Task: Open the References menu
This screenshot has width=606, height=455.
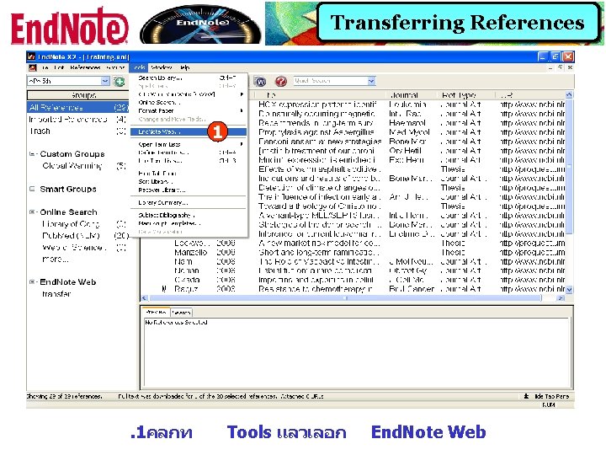Action: click(x=85, y=67)
